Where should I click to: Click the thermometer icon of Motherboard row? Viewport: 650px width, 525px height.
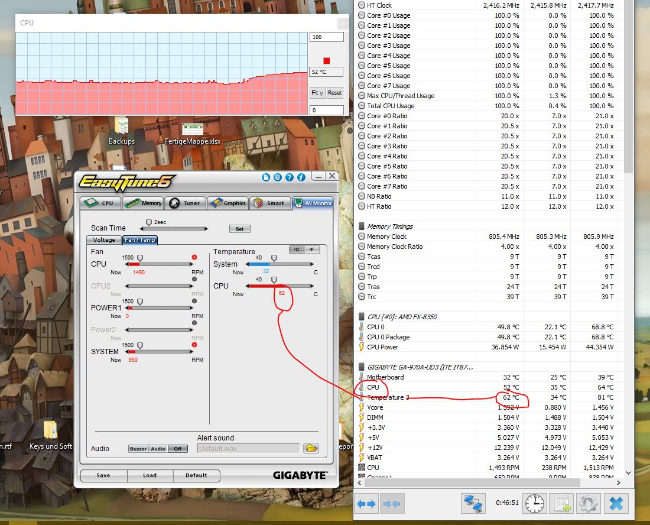click(362, 377)
